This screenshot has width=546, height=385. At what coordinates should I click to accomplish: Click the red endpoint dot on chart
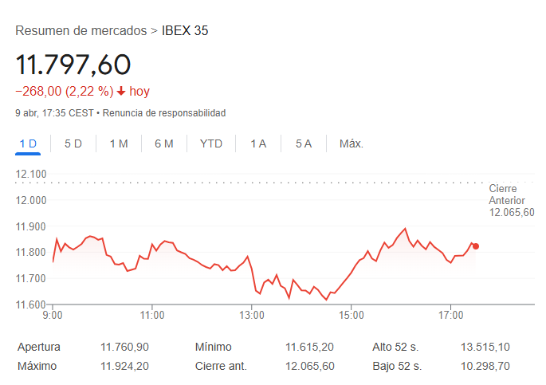click(476, 246)
